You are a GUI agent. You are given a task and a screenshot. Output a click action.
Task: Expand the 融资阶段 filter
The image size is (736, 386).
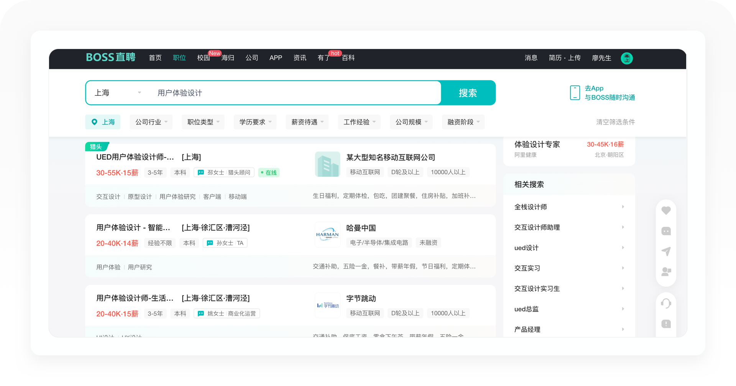tap(463, 122)
